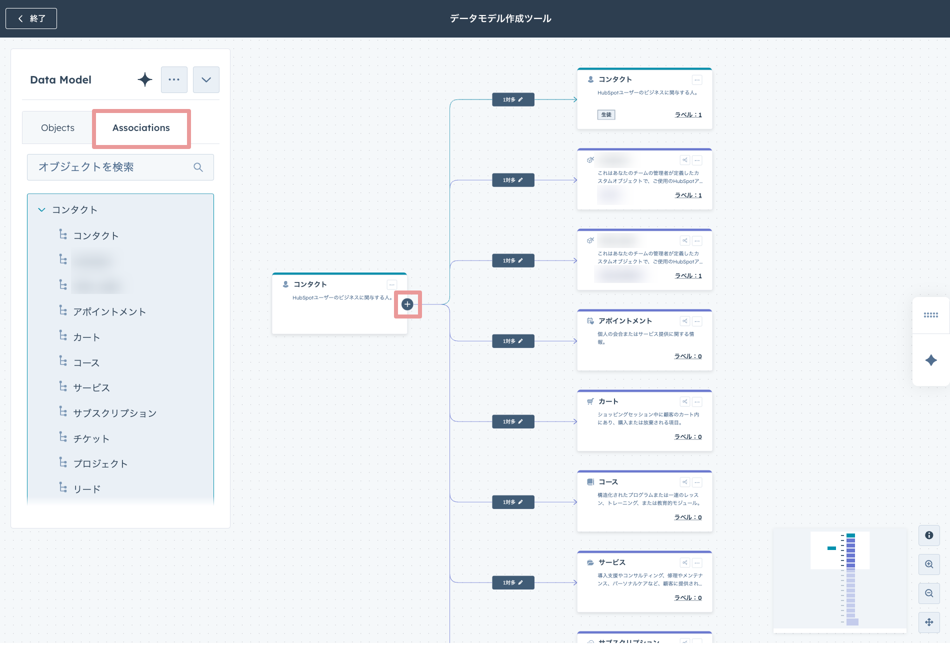Open the ラベル：1 link on top コンタクト card
The width and height of the screenshot is (950, 645).
coord(688,115)
